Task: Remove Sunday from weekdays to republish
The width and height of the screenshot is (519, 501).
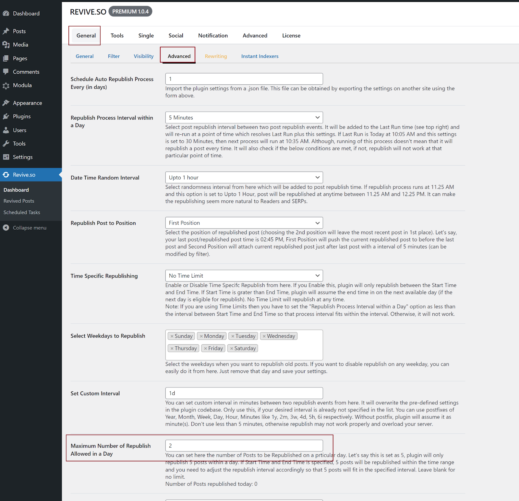Action: pos(172,336)
